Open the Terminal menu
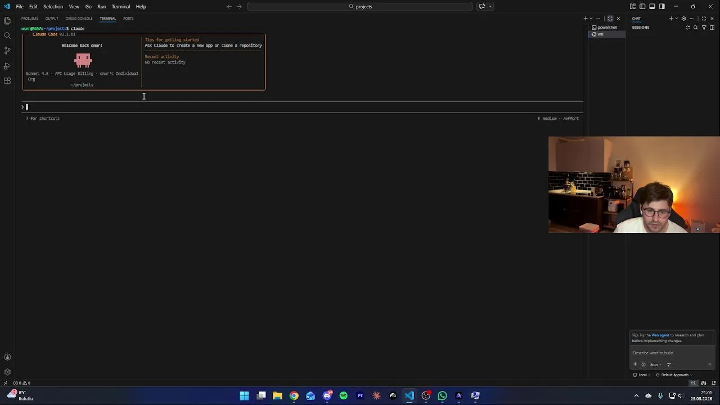This screenshot has height=405, width=720. [x=121, y=7]
